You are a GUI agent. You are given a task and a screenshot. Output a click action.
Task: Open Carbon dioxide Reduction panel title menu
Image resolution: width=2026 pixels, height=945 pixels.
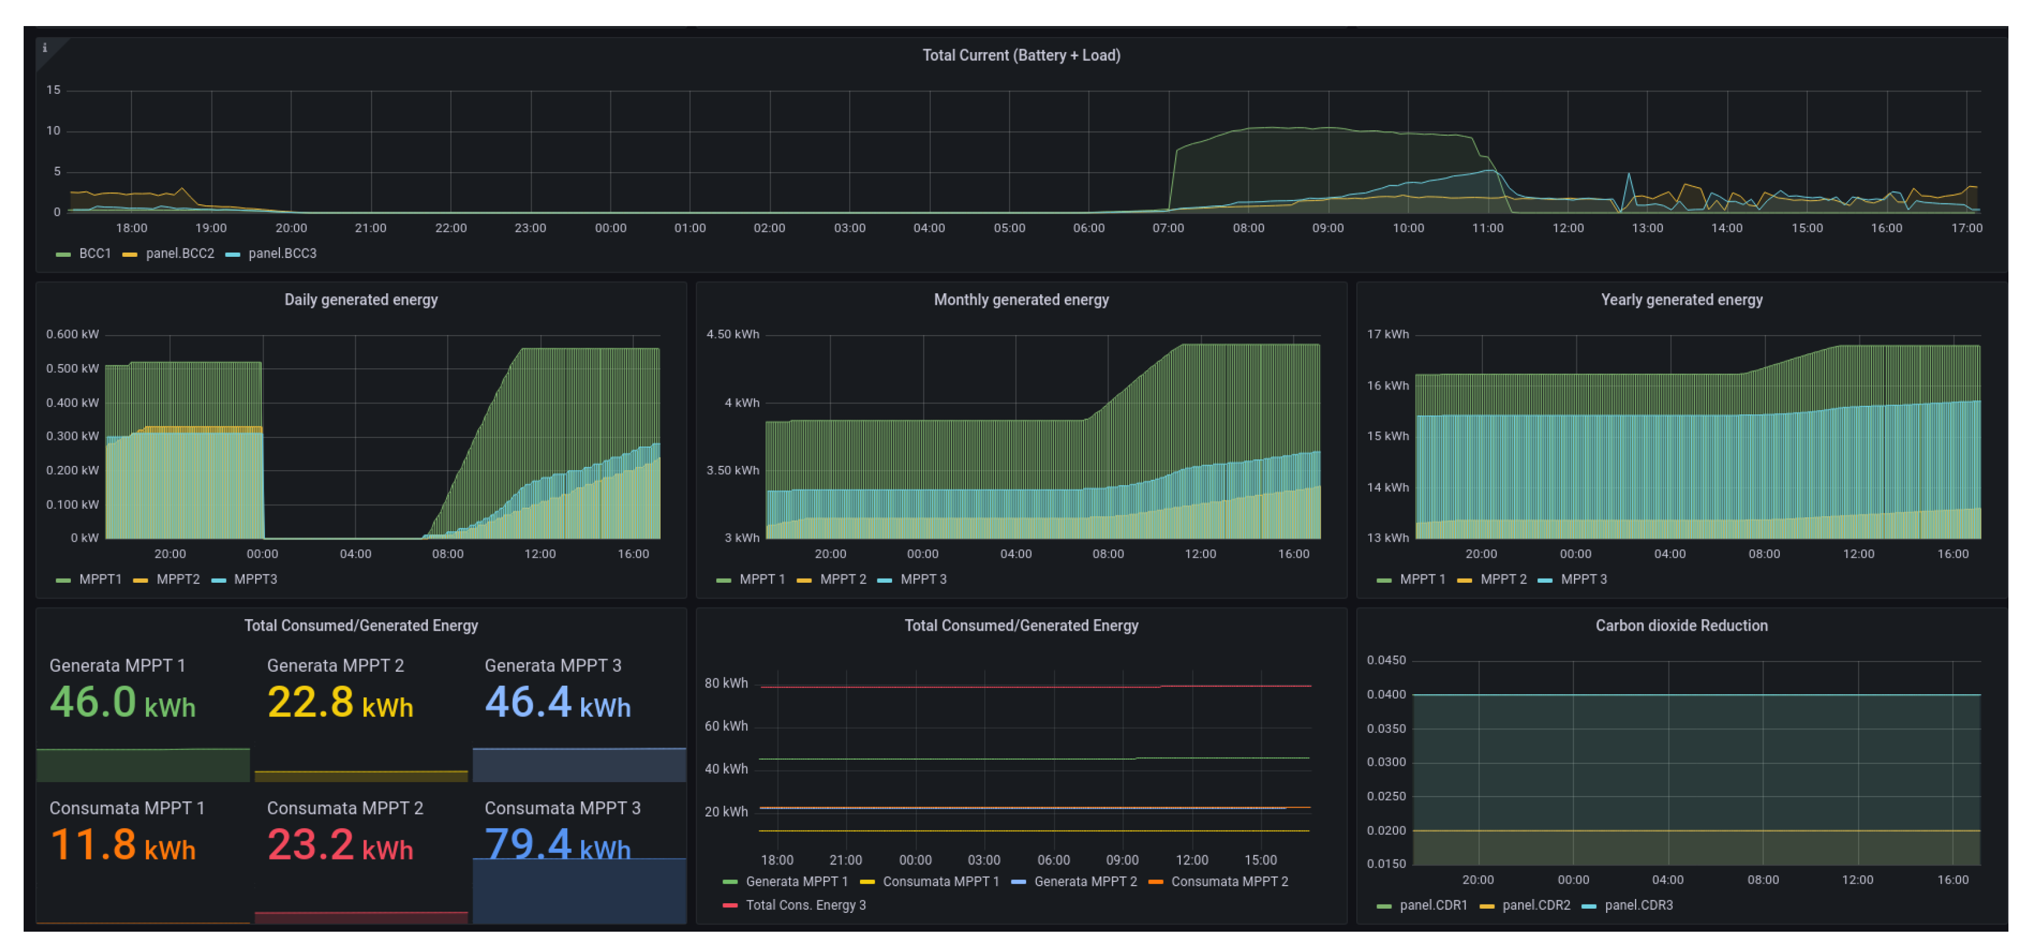(x=1681, y=626)
